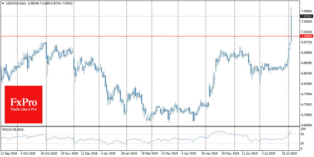Click the RSI(14) indicator label
Image resolution: width=314 pixels, height=157 pixels.
(x=12, y=129)
